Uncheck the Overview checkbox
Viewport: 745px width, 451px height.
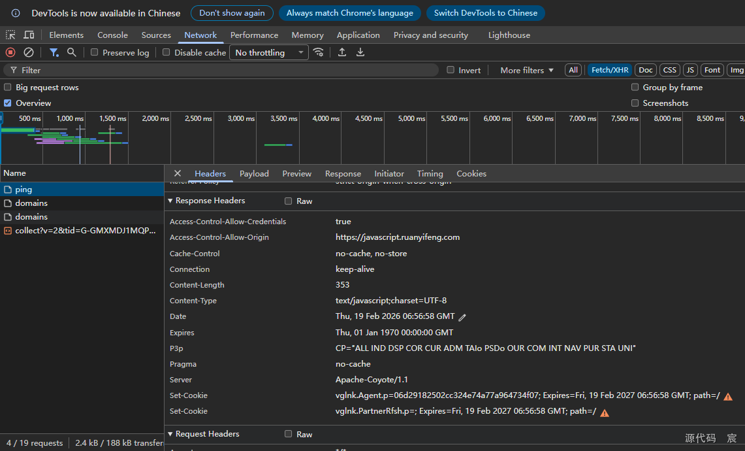click(x=8, y=103)
